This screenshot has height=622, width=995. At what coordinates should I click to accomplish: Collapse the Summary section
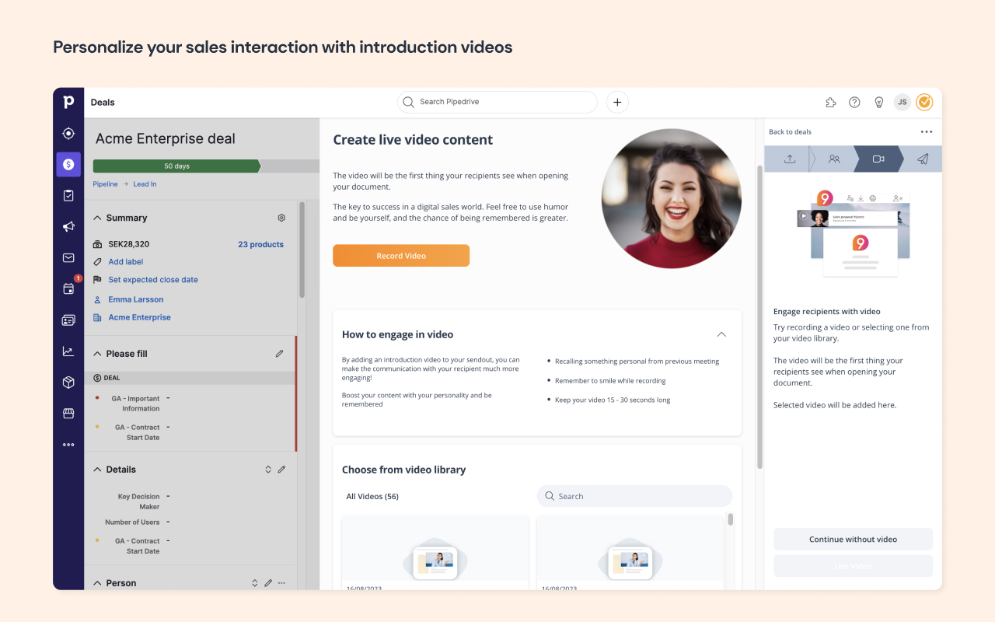pos(98,218)
